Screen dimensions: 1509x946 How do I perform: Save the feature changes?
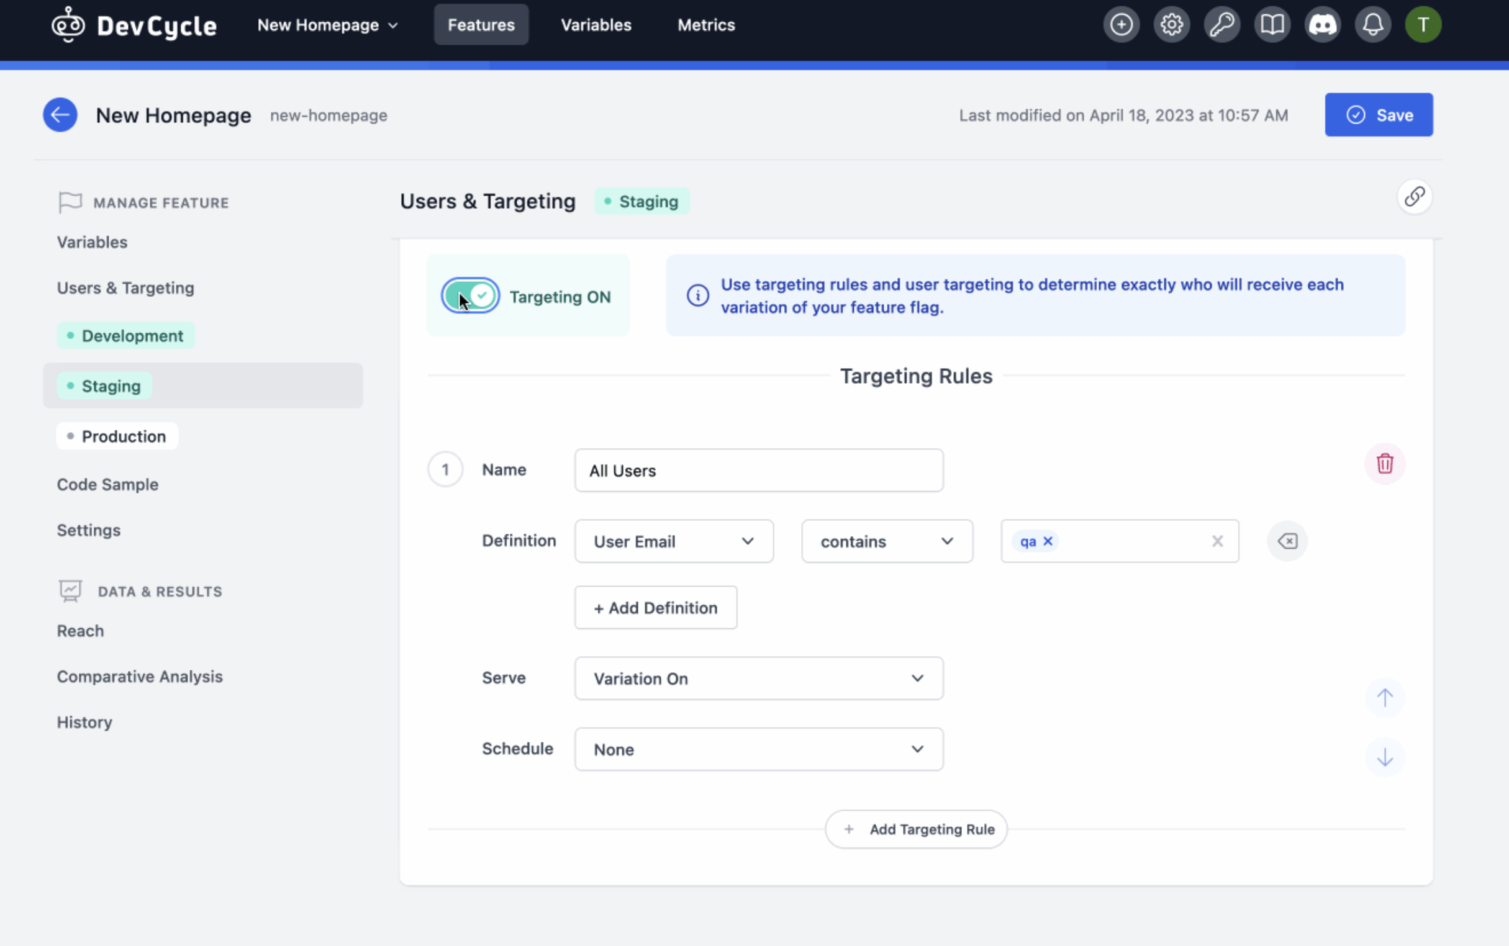(1378, 114)
